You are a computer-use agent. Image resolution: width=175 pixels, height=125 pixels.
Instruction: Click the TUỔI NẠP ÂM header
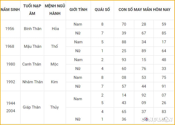coord(32,10)
